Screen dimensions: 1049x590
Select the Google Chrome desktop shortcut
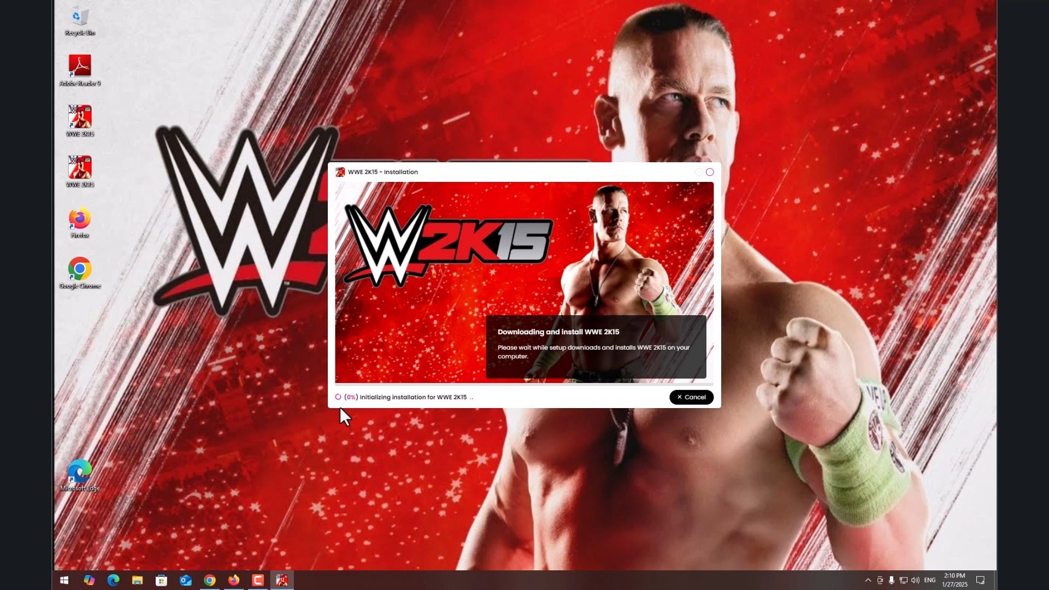(80, 273)
